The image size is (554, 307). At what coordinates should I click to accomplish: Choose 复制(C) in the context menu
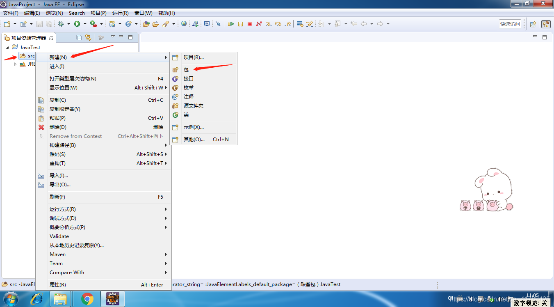tap(103, 100)
